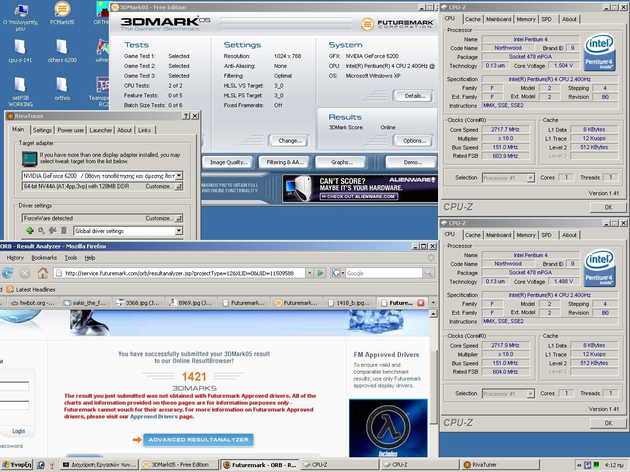Click the Intel Pentium 4 logo in upper CPU-Z
630x472 pixels.
pyautogui.click(x=598, y=52)
